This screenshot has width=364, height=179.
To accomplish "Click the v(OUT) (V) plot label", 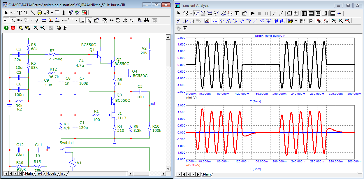I will click(193, 165).
